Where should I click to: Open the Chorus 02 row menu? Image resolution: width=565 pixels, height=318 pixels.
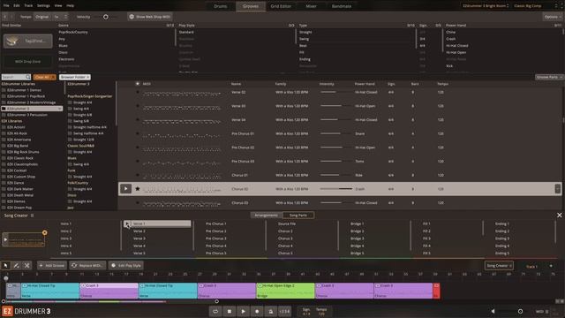click(x=557, y=188)
